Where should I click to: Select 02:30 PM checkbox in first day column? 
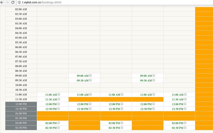click(59, 128)
